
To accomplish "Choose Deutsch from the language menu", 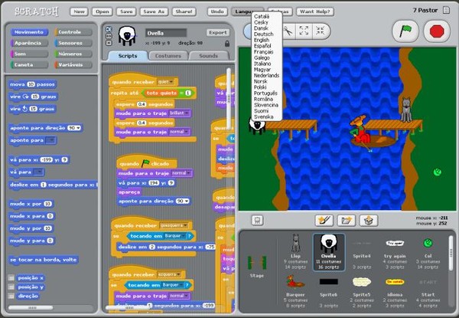I will 263,34.
